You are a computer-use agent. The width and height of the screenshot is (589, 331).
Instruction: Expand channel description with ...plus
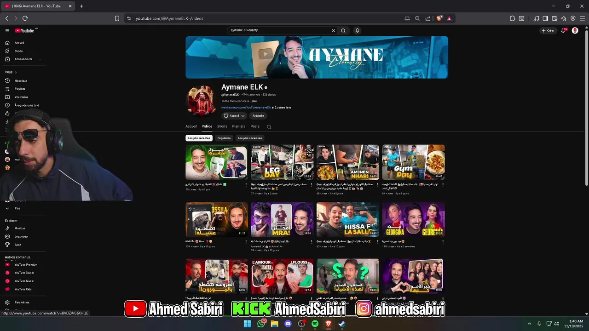[x=253, y=101]
